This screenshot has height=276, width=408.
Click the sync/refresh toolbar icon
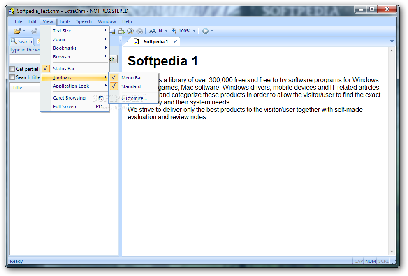coord(140,31)
